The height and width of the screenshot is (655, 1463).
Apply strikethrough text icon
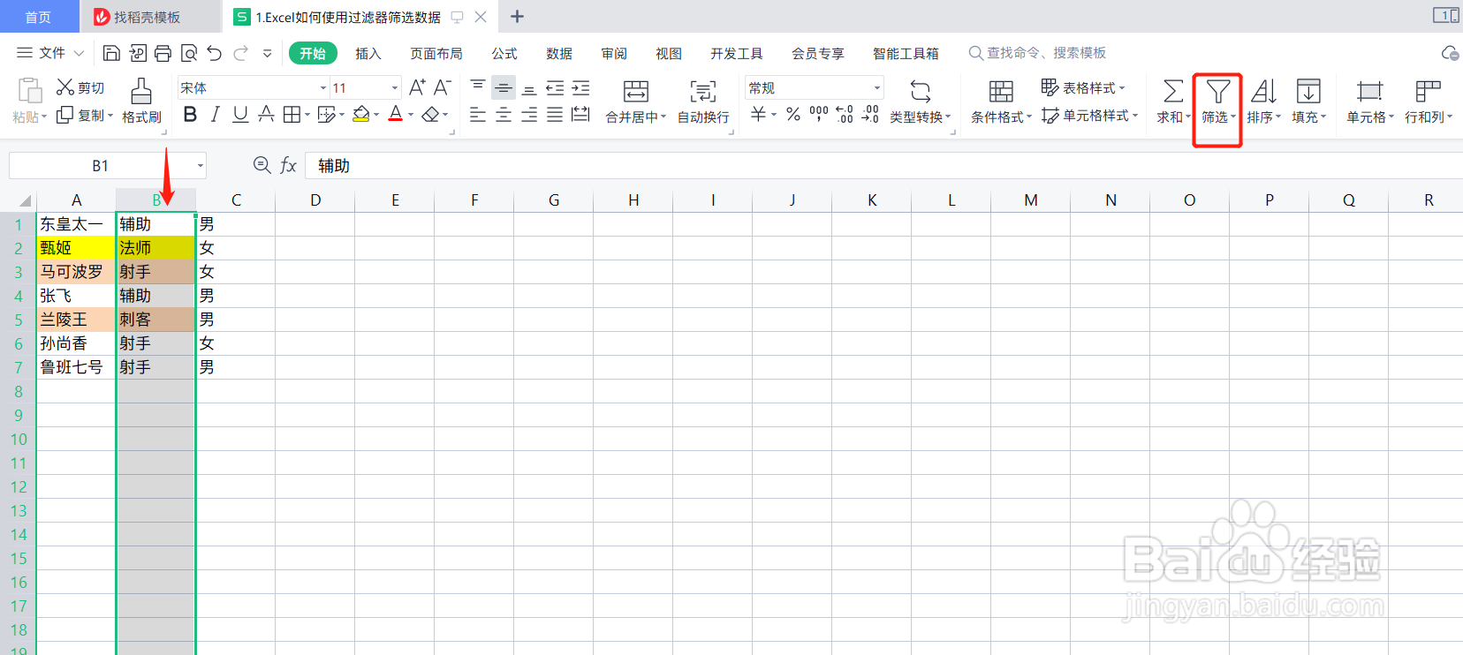pos(265,115)
